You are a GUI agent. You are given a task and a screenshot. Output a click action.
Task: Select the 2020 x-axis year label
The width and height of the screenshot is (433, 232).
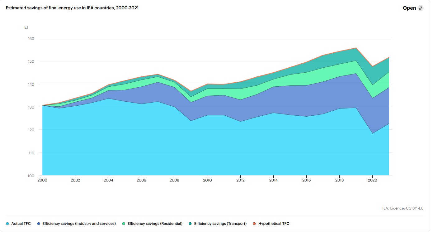(x=372, y=180)
